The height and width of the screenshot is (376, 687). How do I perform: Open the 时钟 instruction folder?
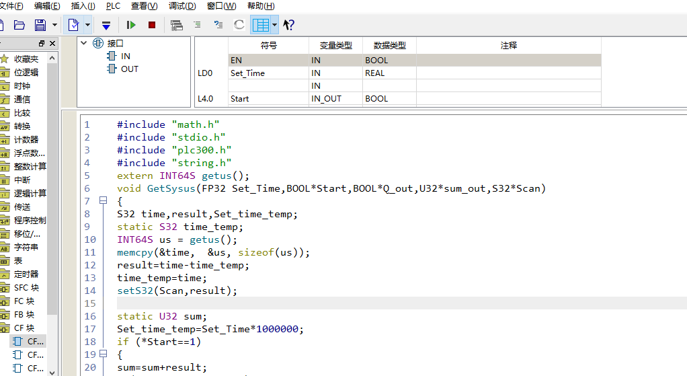(22, 86)
